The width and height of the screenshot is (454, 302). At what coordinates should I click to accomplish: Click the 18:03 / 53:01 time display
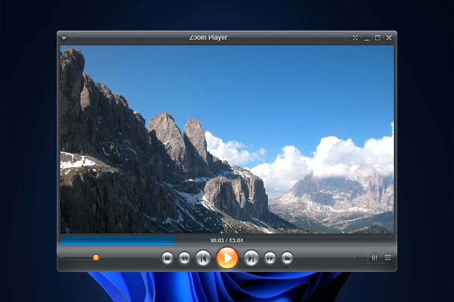coord(226,240)
